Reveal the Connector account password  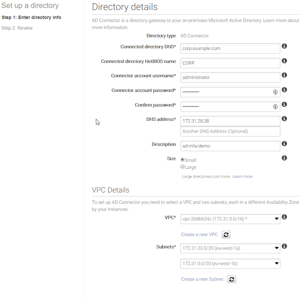[275, 92]
